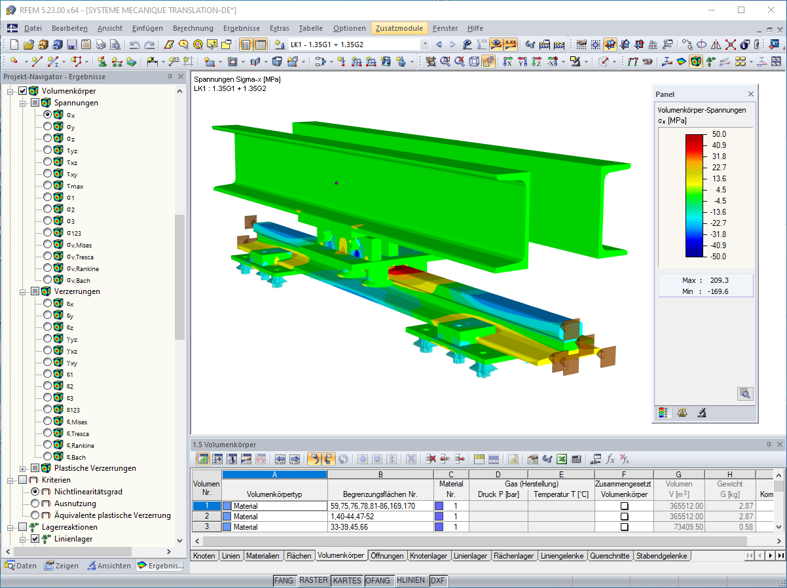
Task: Click the New file icon in toolbar
Action: pyautogui.click(x=15, y=45)
